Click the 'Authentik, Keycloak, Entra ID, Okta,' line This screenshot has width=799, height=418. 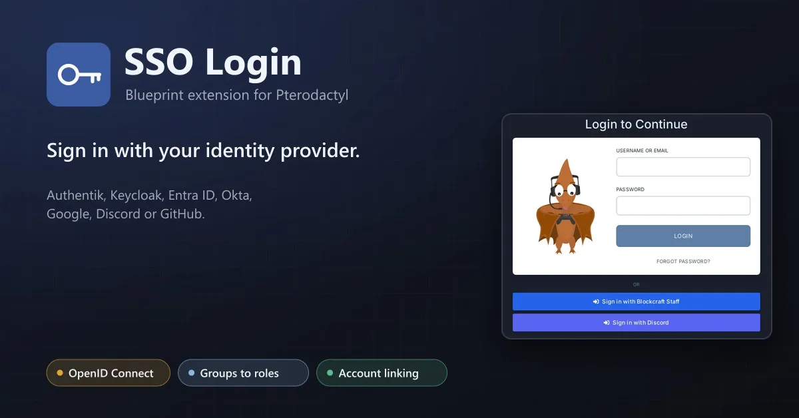150,196
